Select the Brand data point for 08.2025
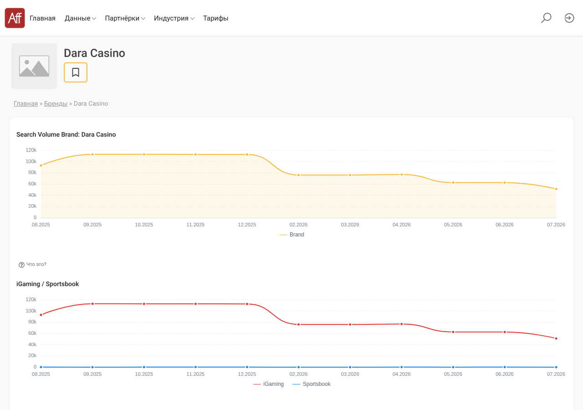This screenshot has width=583, height=410. 41,165
